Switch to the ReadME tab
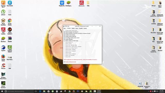This screenshot has width=165, height=93. (x=81, y=28)
